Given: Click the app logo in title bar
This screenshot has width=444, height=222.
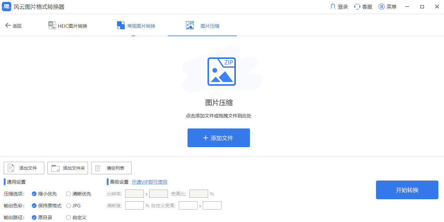Looking at the screenshot, I should point(6,6).
